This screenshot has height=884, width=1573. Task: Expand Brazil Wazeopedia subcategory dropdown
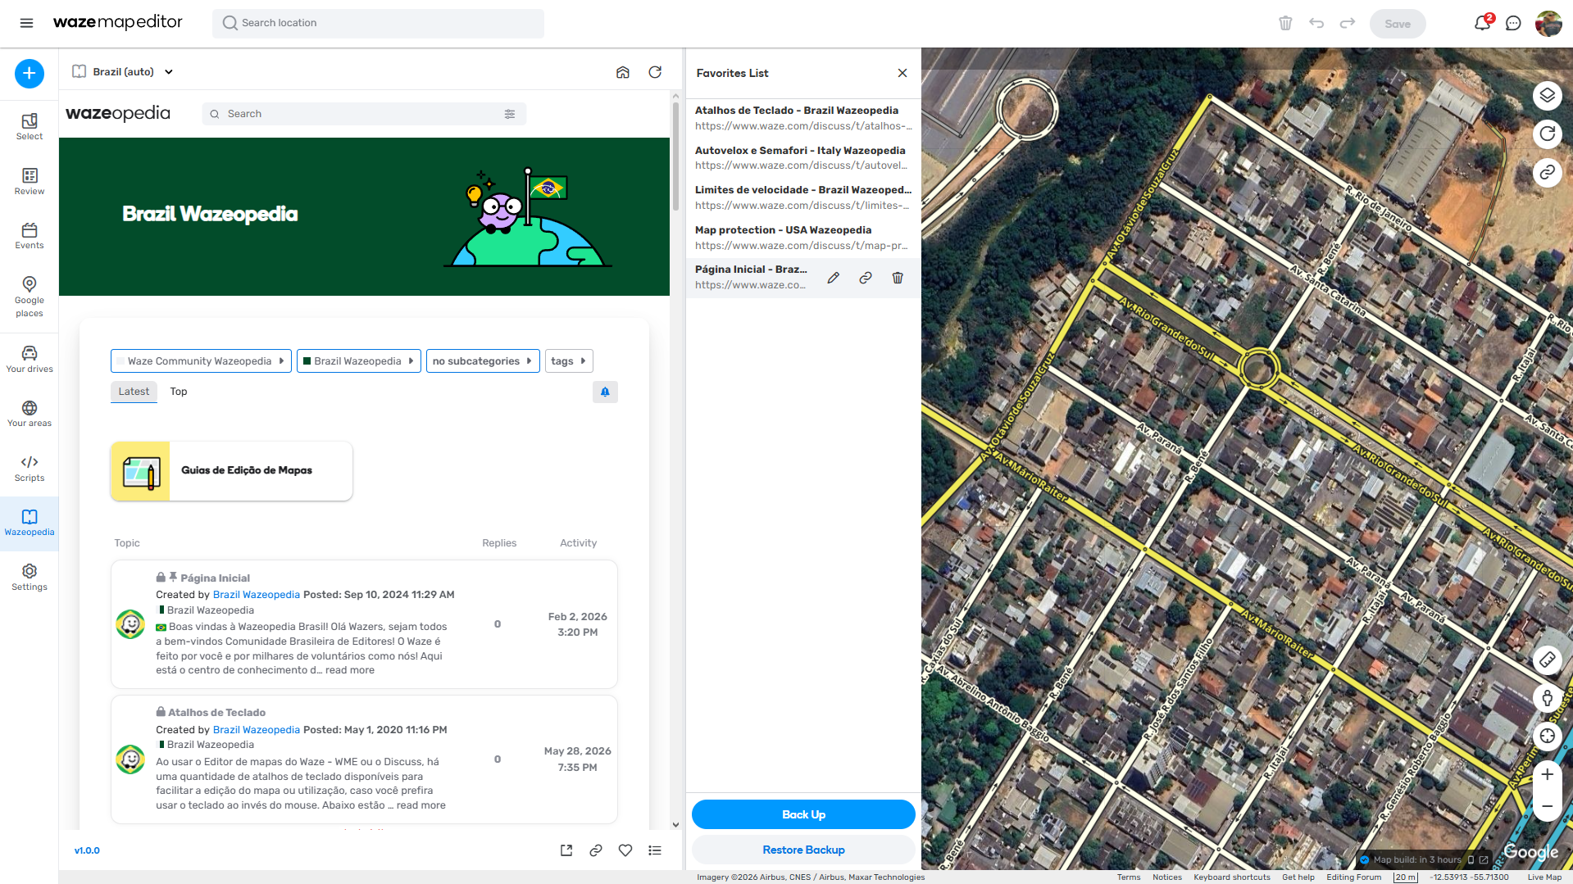(359, 361)
